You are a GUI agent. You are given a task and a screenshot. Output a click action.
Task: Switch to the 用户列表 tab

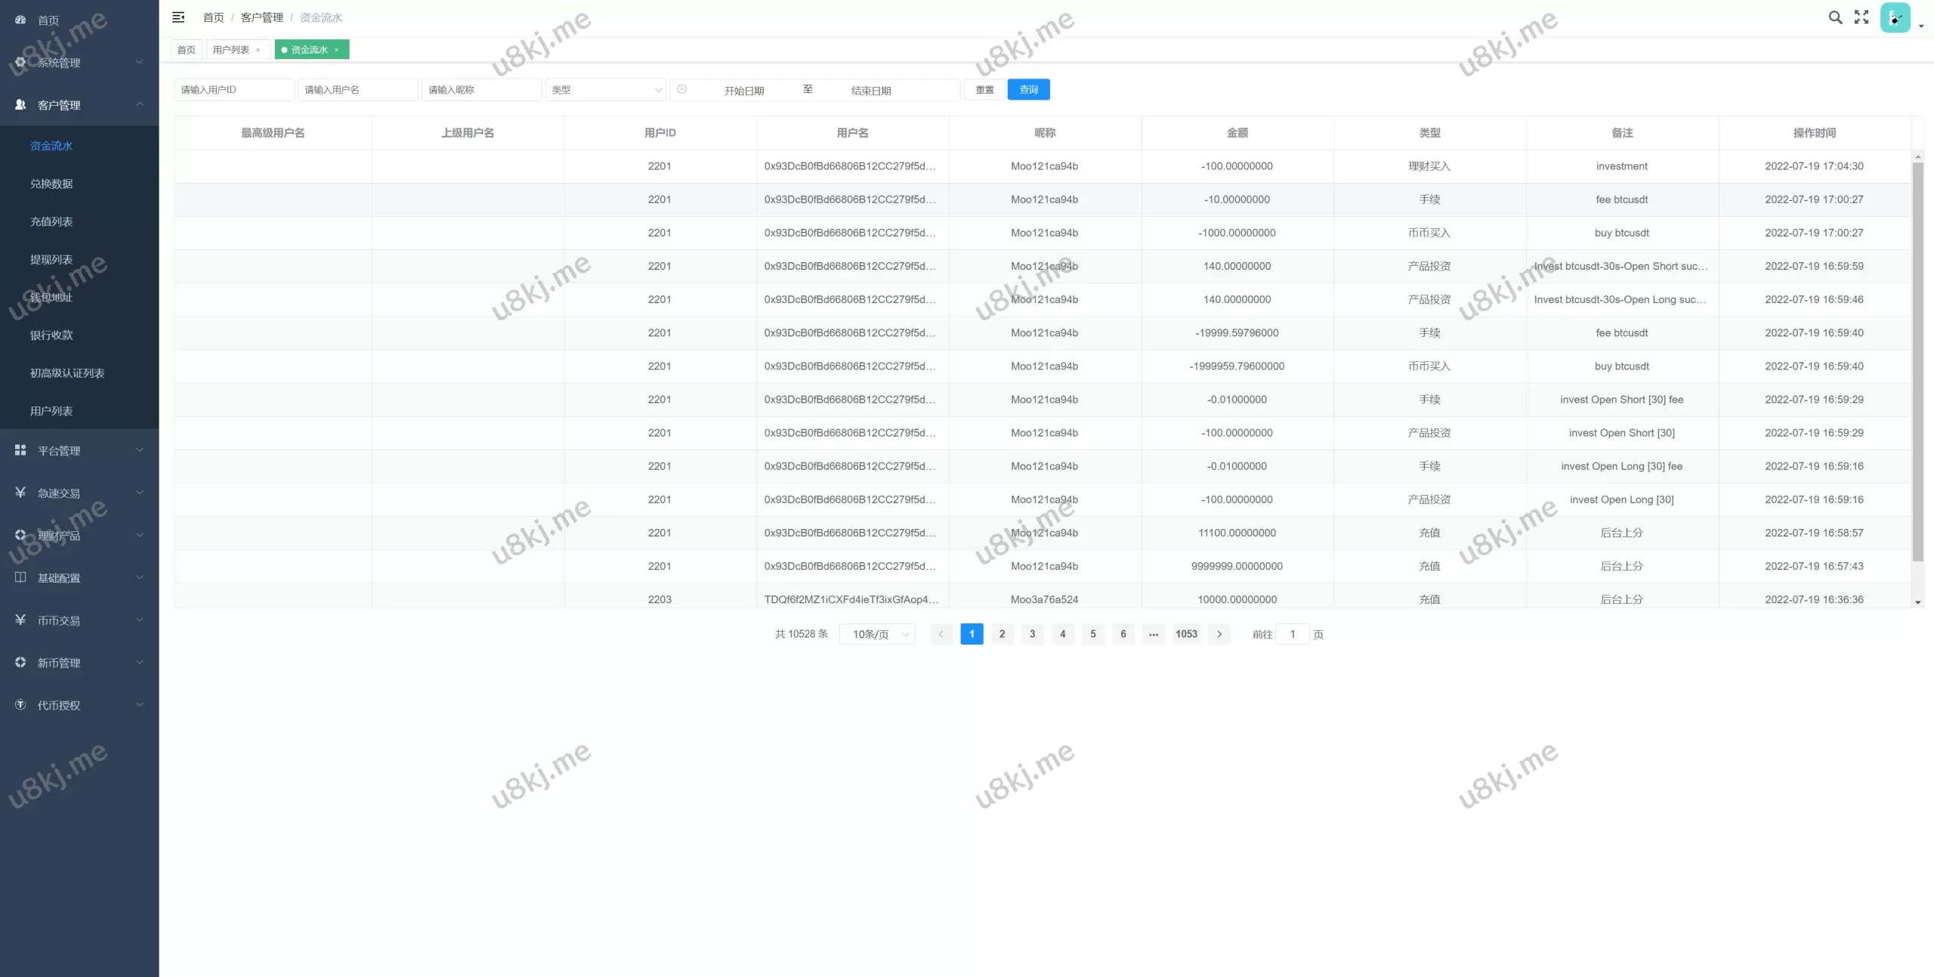click(x=230, y=50)
